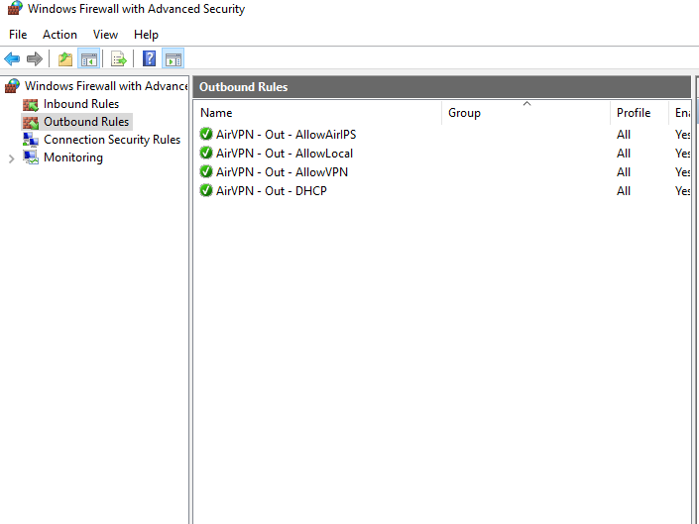Click green check icon of AllowLocal rule

click(x=206, y=153)
